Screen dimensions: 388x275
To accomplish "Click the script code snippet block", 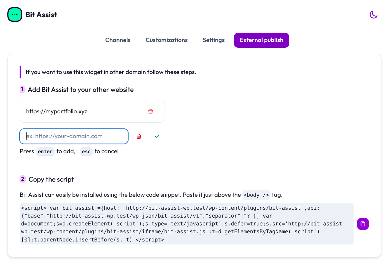I will click(187, 224).
